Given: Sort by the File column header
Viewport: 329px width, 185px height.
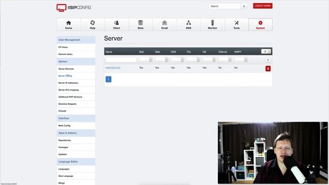Looking at the screenshot, I should tap(189, 52).
